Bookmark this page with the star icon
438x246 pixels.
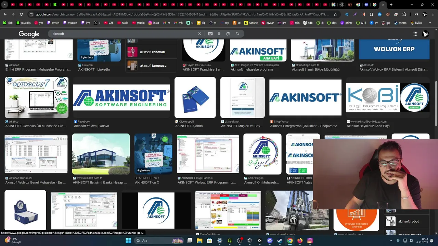click(335, 14)
